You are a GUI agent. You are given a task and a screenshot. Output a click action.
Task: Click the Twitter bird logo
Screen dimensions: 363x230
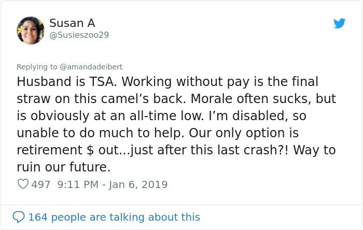339,23
